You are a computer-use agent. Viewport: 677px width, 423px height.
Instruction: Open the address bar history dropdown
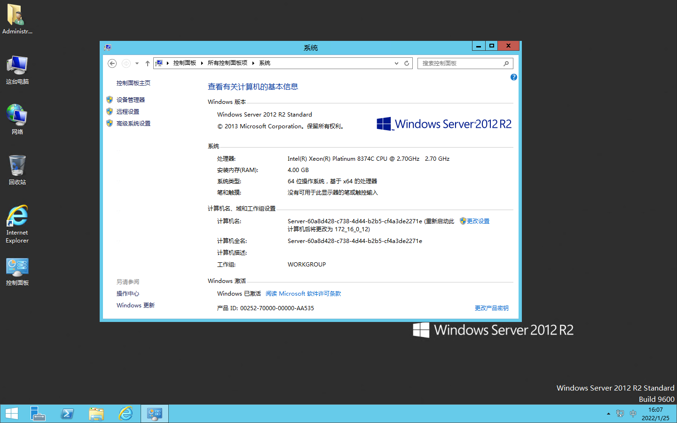[396, 63]
